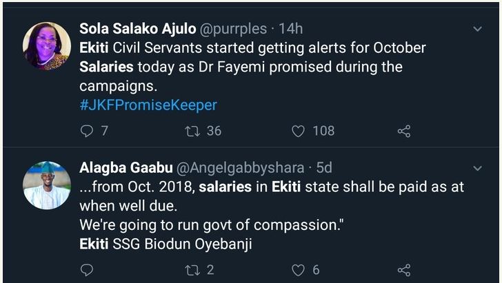Like Alagba Gaabu's tweet
Screen dimensions: 502x283
(x=298, y=271)
